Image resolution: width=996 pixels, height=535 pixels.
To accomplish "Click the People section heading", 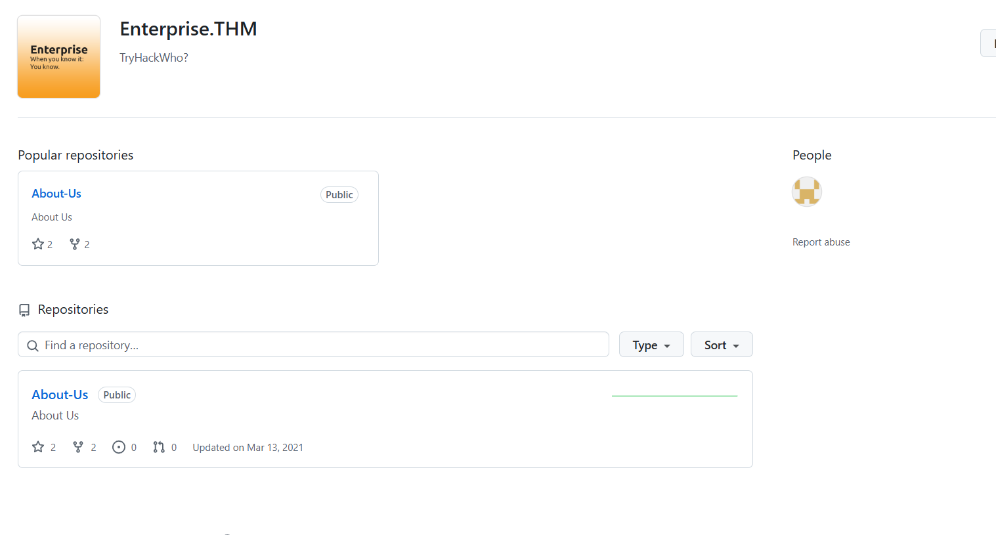I will tap(812, 155).
